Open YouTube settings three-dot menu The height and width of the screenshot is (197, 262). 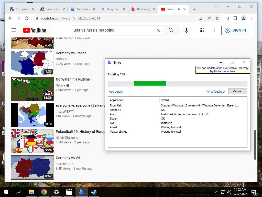214,30
